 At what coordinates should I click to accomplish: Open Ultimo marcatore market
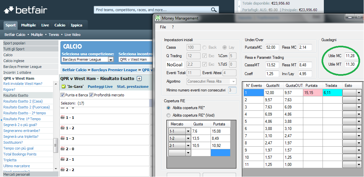click(16, 166)
